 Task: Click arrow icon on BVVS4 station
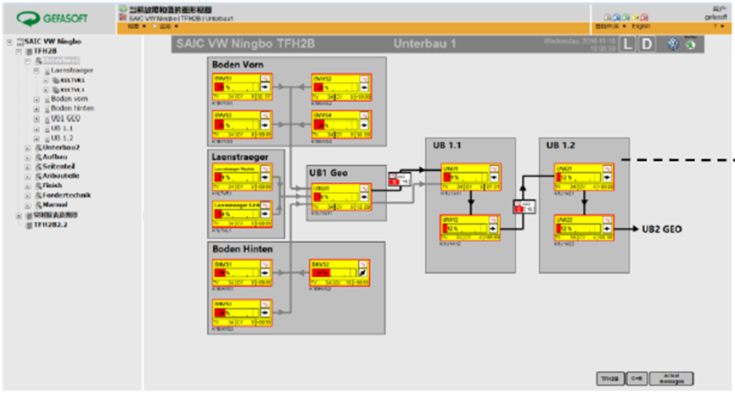point(365,125)
